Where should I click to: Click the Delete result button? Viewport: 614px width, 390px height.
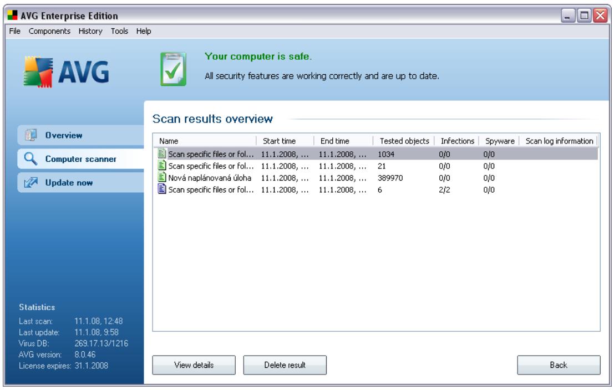[x=285, y=365]
